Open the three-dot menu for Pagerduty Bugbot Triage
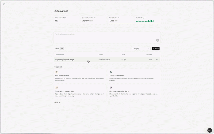The height and width of the screenshot is (134, 214). coord(157,59)
